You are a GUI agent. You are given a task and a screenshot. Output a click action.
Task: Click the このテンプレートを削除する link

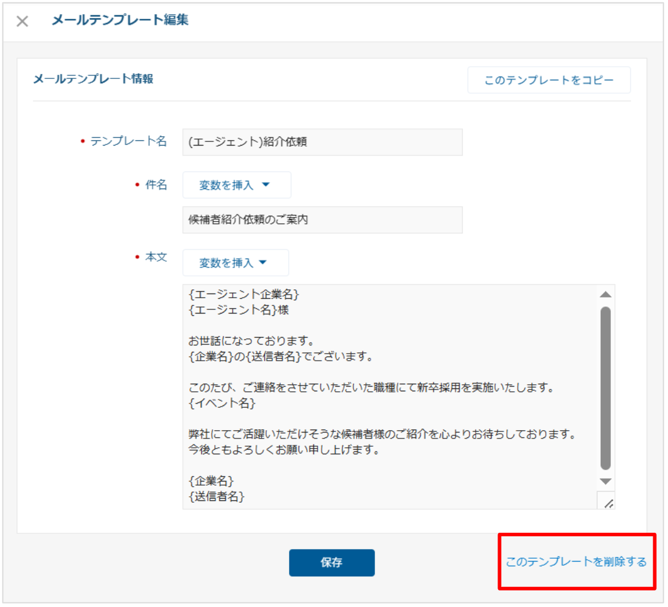pyautogui.click(x=576, y=562)
